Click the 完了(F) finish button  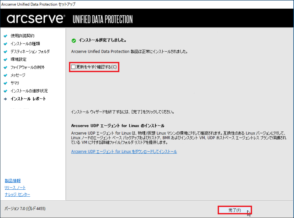tap(234, 210)
